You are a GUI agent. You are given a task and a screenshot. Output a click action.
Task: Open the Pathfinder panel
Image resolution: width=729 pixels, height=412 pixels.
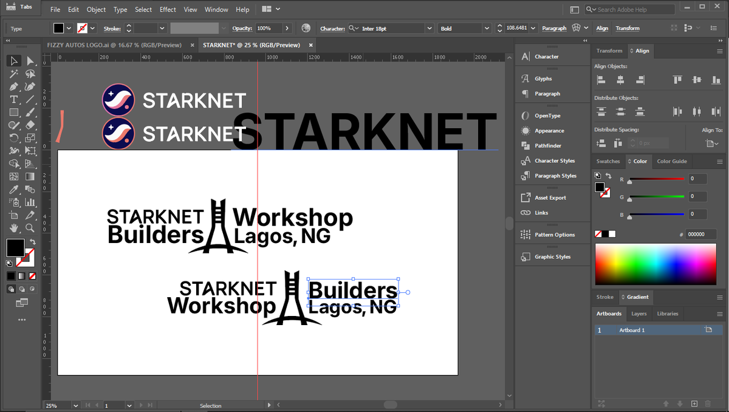coord(548,146)
